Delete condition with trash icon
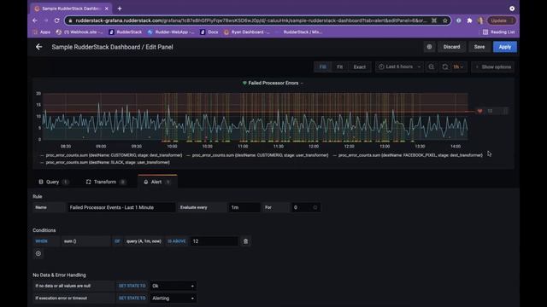547x307 pixels. (245, 241)
